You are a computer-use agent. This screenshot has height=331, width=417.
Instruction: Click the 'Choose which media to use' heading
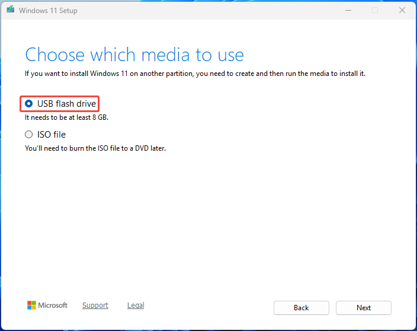[134, 55]
